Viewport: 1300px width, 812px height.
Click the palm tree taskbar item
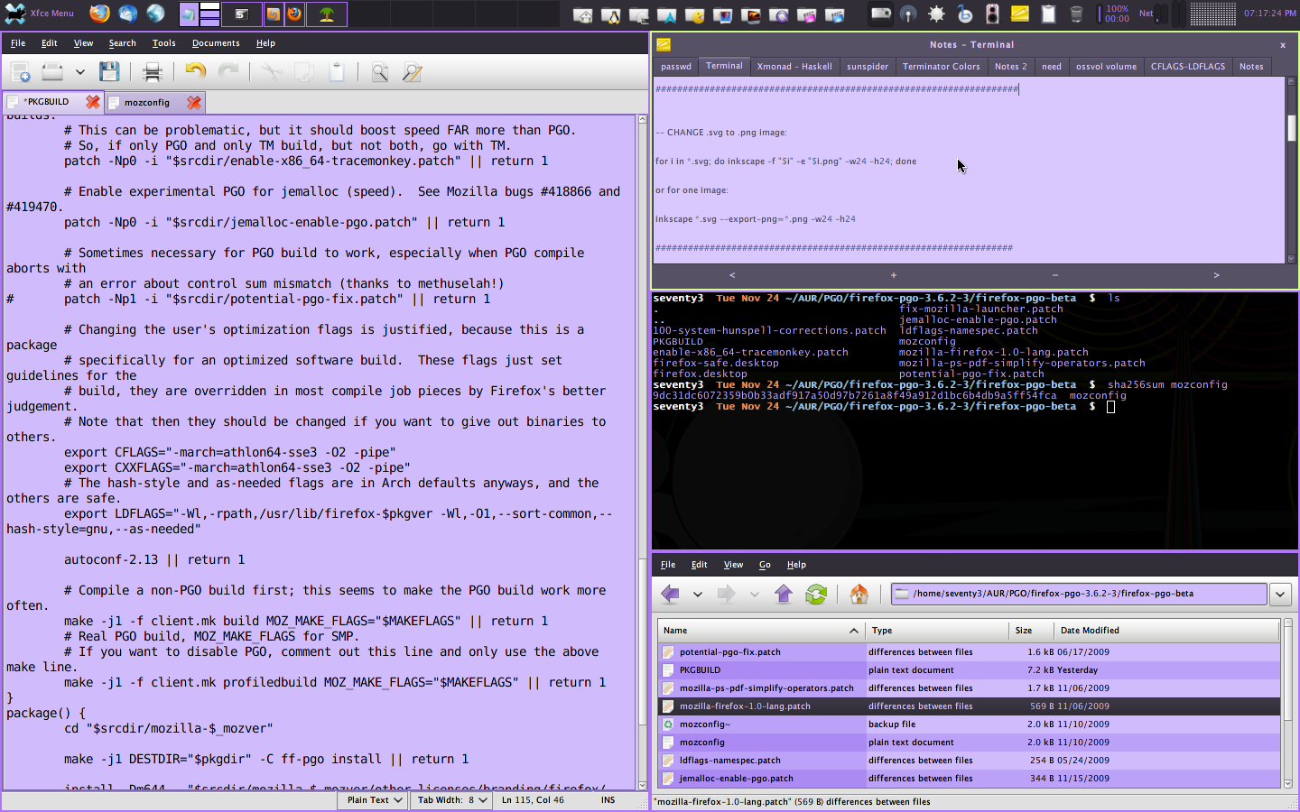[326, 14]
